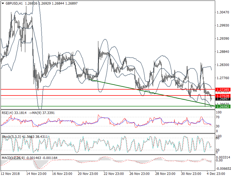Select the 4 Dec 23:00 timestamp label
This screenshot has width=231, height=177.
pos(216,174)
